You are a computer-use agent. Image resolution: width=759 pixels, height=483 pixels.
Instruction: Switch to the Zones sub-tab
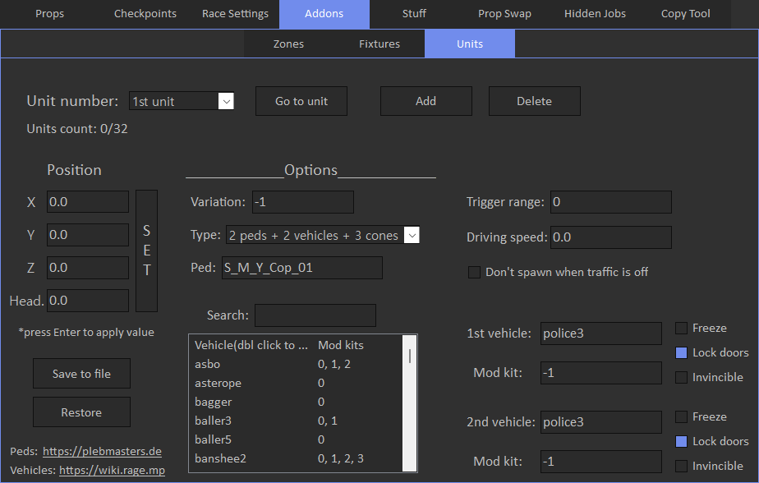(288, 44)
